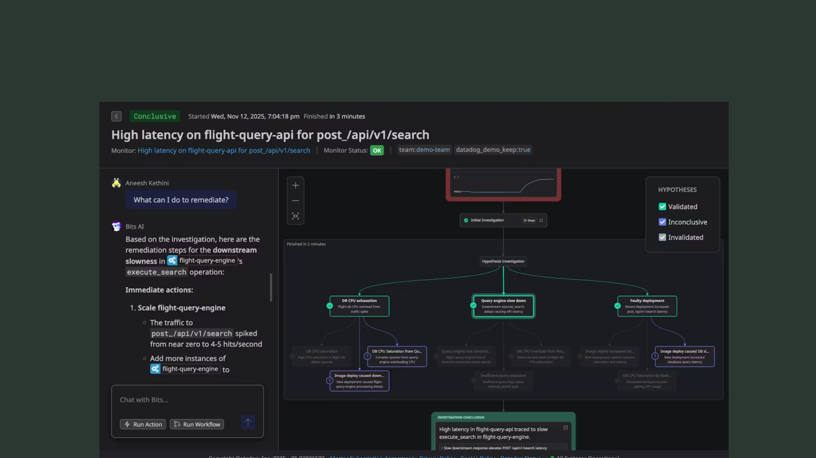Image resolution: width=816 pixels, height=458 pixels.
Task: Click the back arrow button
Action: (116, 116)
